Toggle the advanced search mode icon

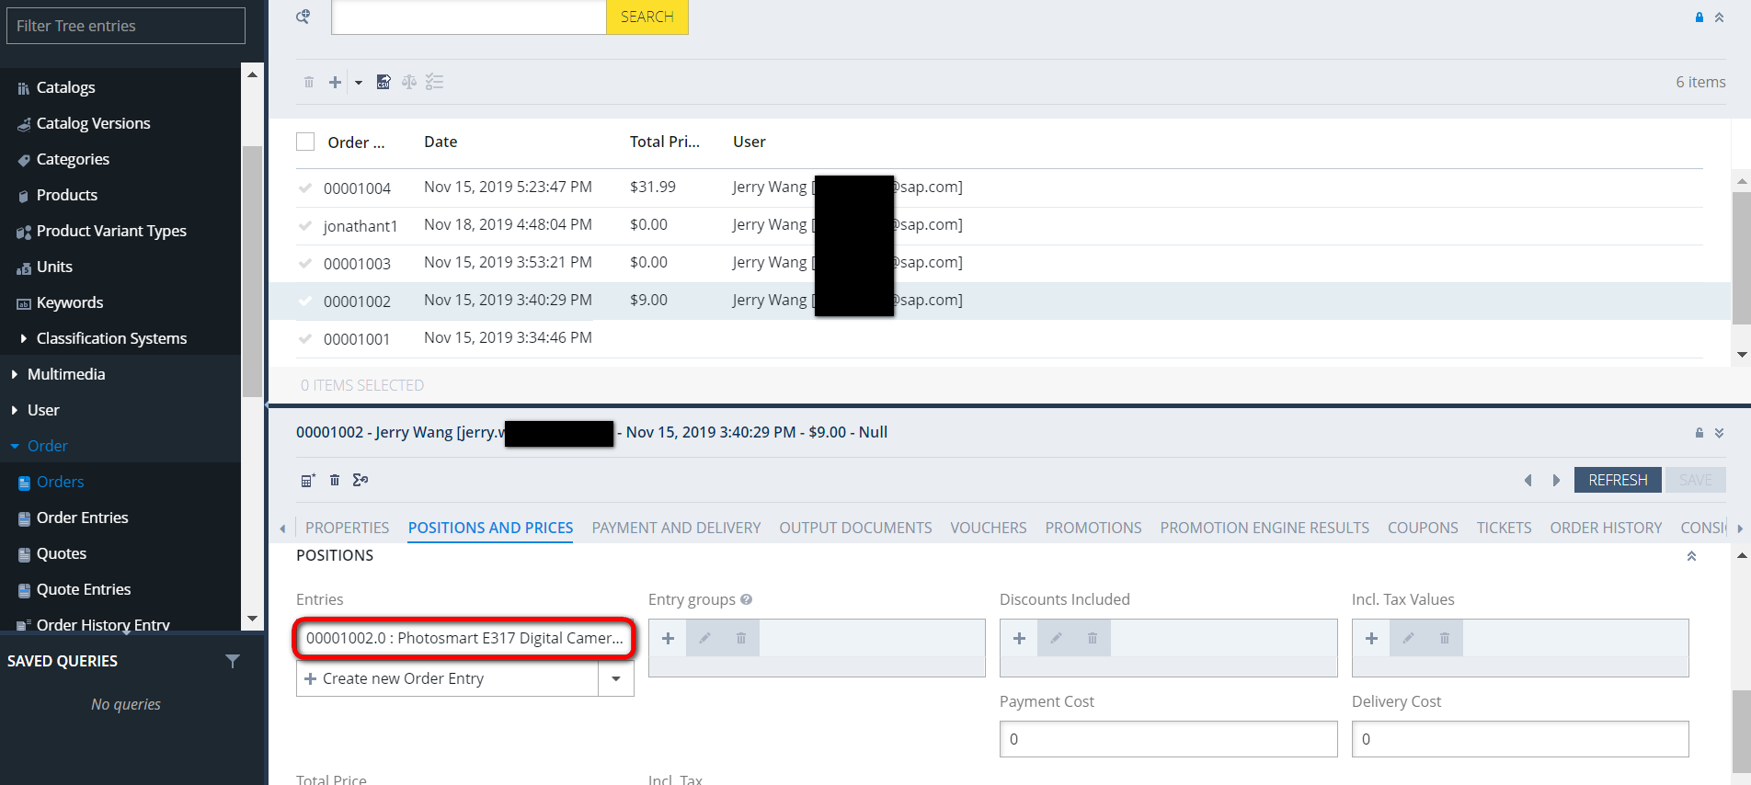coord(303,17)
